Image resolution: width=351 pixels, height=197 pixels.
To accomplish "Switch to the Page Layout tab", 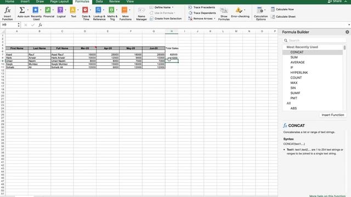I will (x=59, y=1).
